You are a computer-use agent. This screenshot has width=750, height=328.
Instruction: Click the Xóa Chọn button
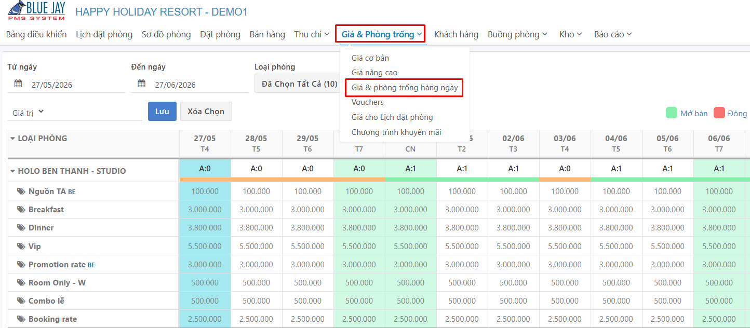(x=206, y=112)
